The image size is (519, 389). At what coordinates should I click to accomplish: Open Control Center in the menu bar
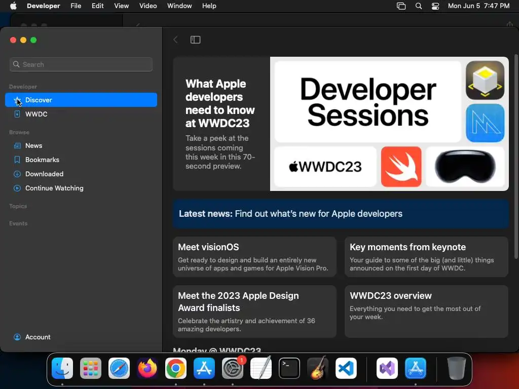435,6
